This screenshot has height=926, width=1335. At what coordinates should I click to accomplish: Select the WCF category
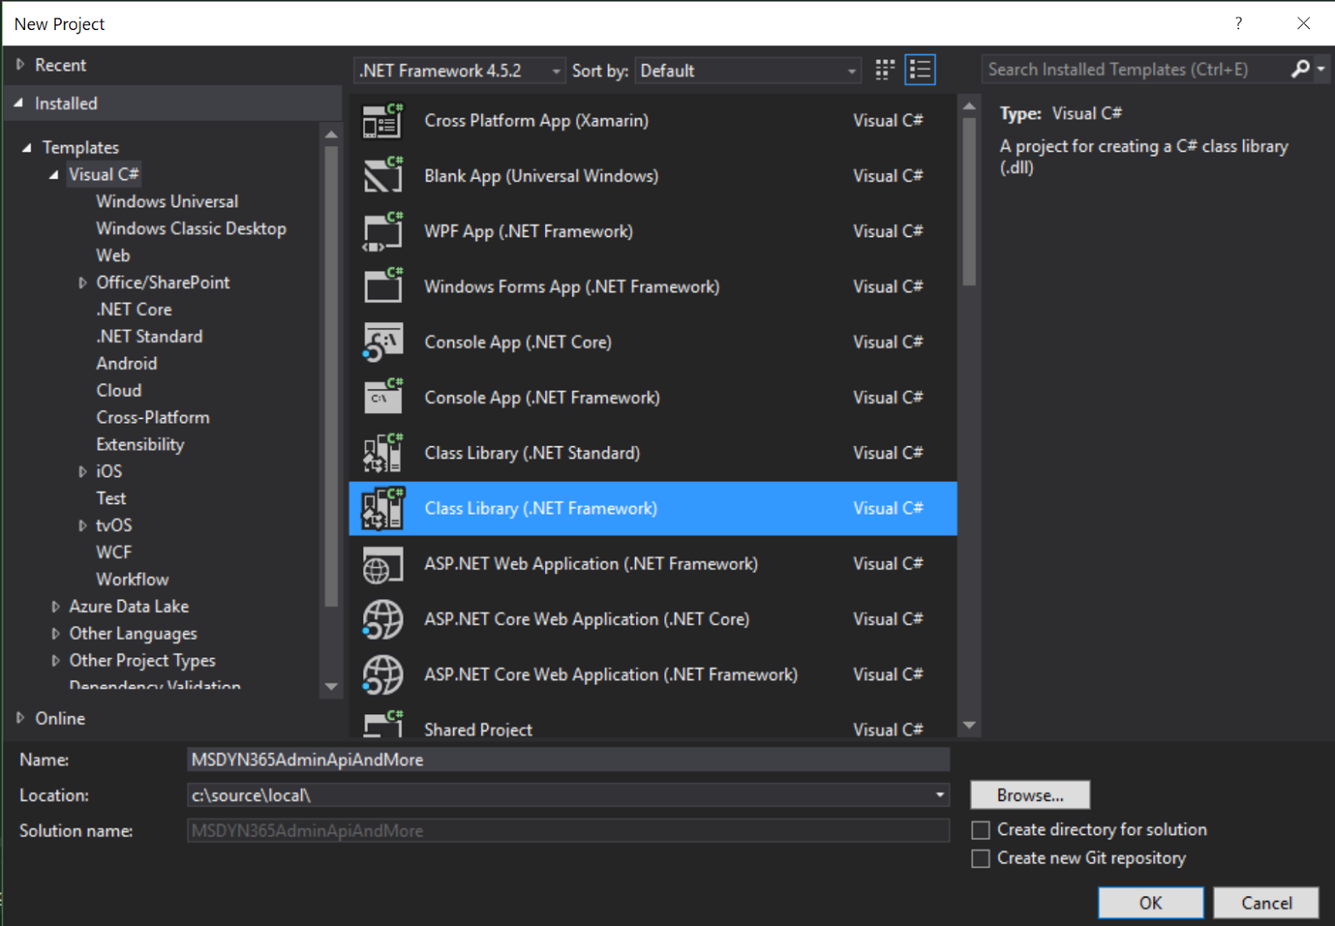(x=113, y=552)
